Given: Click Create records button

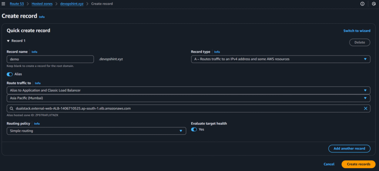Looking at the screenshot, I should (358, 164).
